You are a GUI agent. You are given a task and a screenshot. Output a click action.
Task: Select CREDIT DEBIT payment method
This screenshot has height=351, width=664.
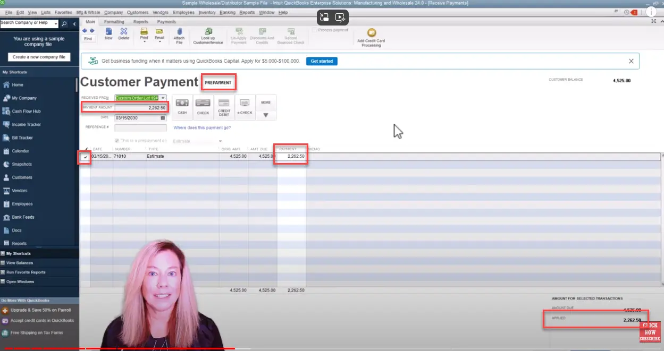[224, 107]
